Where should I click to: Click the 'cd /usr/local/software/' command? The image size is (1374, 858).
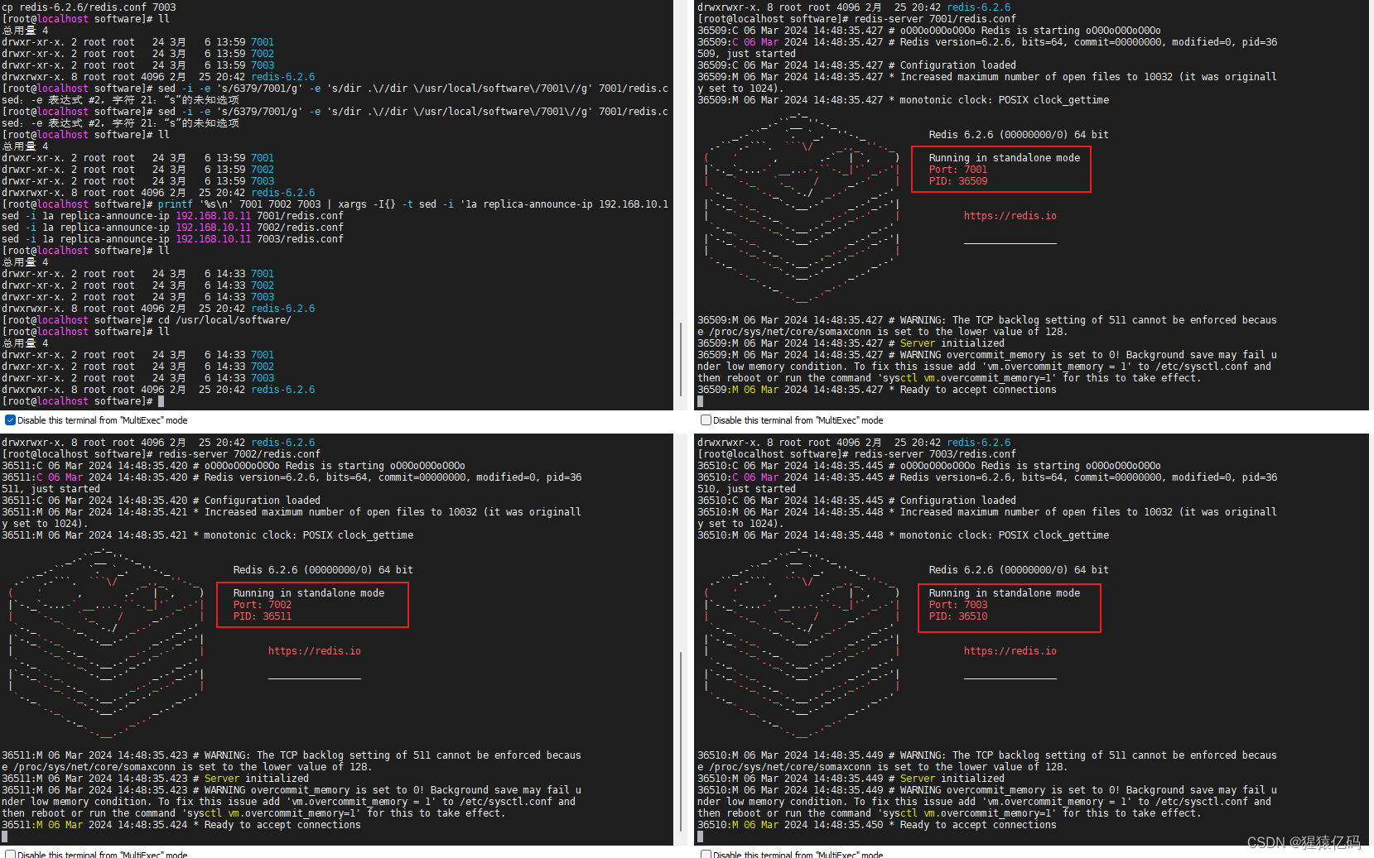[224, 320]
